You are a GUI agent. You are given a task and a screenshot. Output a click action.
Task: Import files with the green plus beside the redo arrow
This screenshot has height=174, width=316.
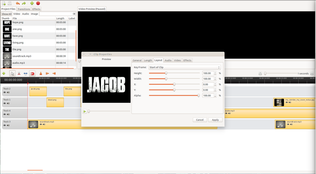32,3
